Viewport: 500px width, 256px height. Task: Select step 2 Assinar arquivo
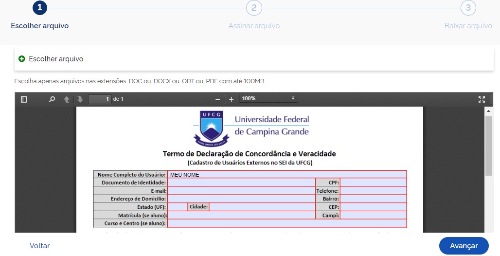tap(254, 8)
